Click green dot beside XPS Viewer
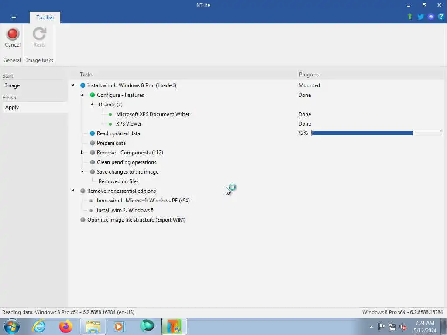The height and width of the screenshot is (335, 447). (110, 124)
